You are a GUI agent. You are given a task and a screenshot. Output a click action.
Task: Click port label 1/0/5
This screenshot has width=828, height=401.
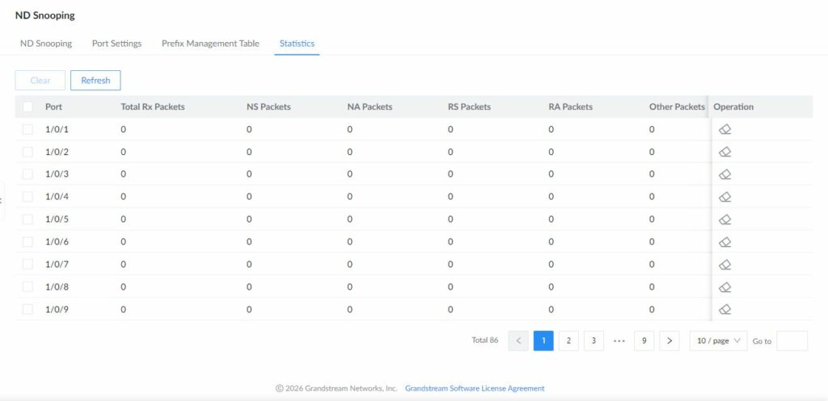(57, 219)
